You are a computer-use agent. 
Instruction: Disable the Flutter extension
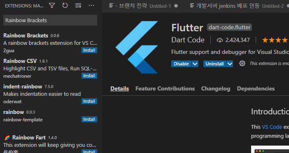(x=182, y=64)
